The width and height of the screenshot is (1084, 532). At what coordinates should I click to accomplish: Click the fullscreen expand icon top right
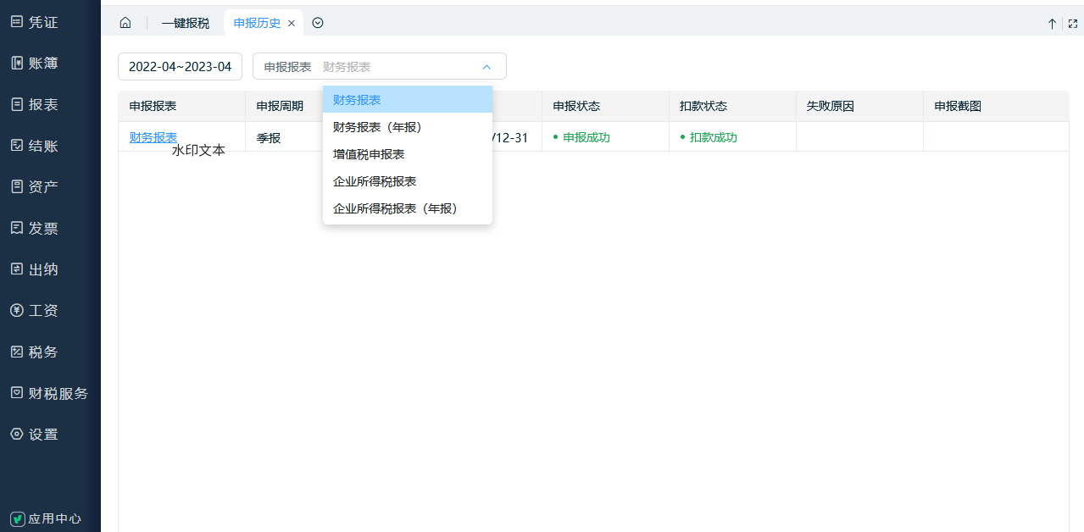[x=1073, y=24]
